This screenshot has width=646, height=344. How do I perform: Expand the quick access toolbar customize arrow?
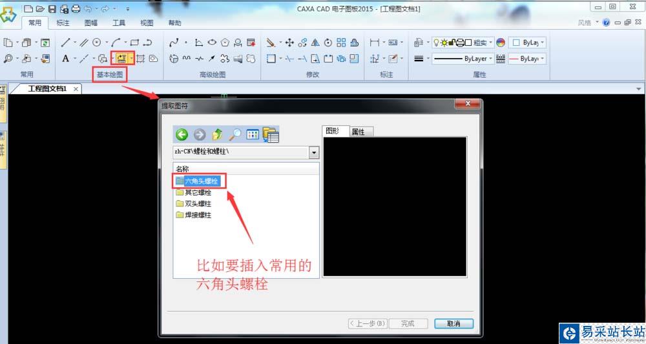pos(128,8)
